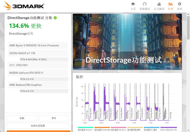Viewport: 190px width, 132px height.
Task: Click ZHITAI XIAOYI e7 1TB row
Action: [x=38, y=53]
